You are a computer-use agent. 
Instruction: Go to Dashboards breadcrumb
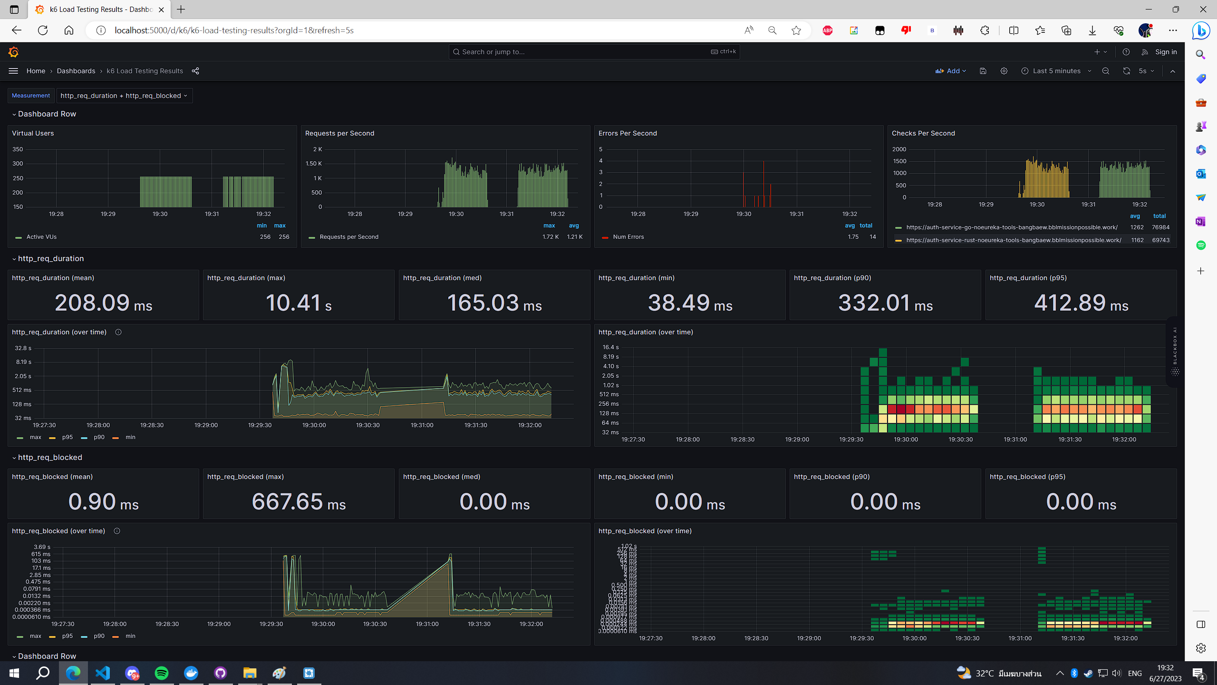click(76, 71)
